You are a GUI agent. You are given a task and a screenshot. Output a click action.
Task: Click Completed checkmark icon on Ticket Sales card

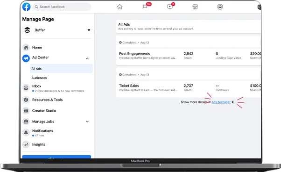120,75
